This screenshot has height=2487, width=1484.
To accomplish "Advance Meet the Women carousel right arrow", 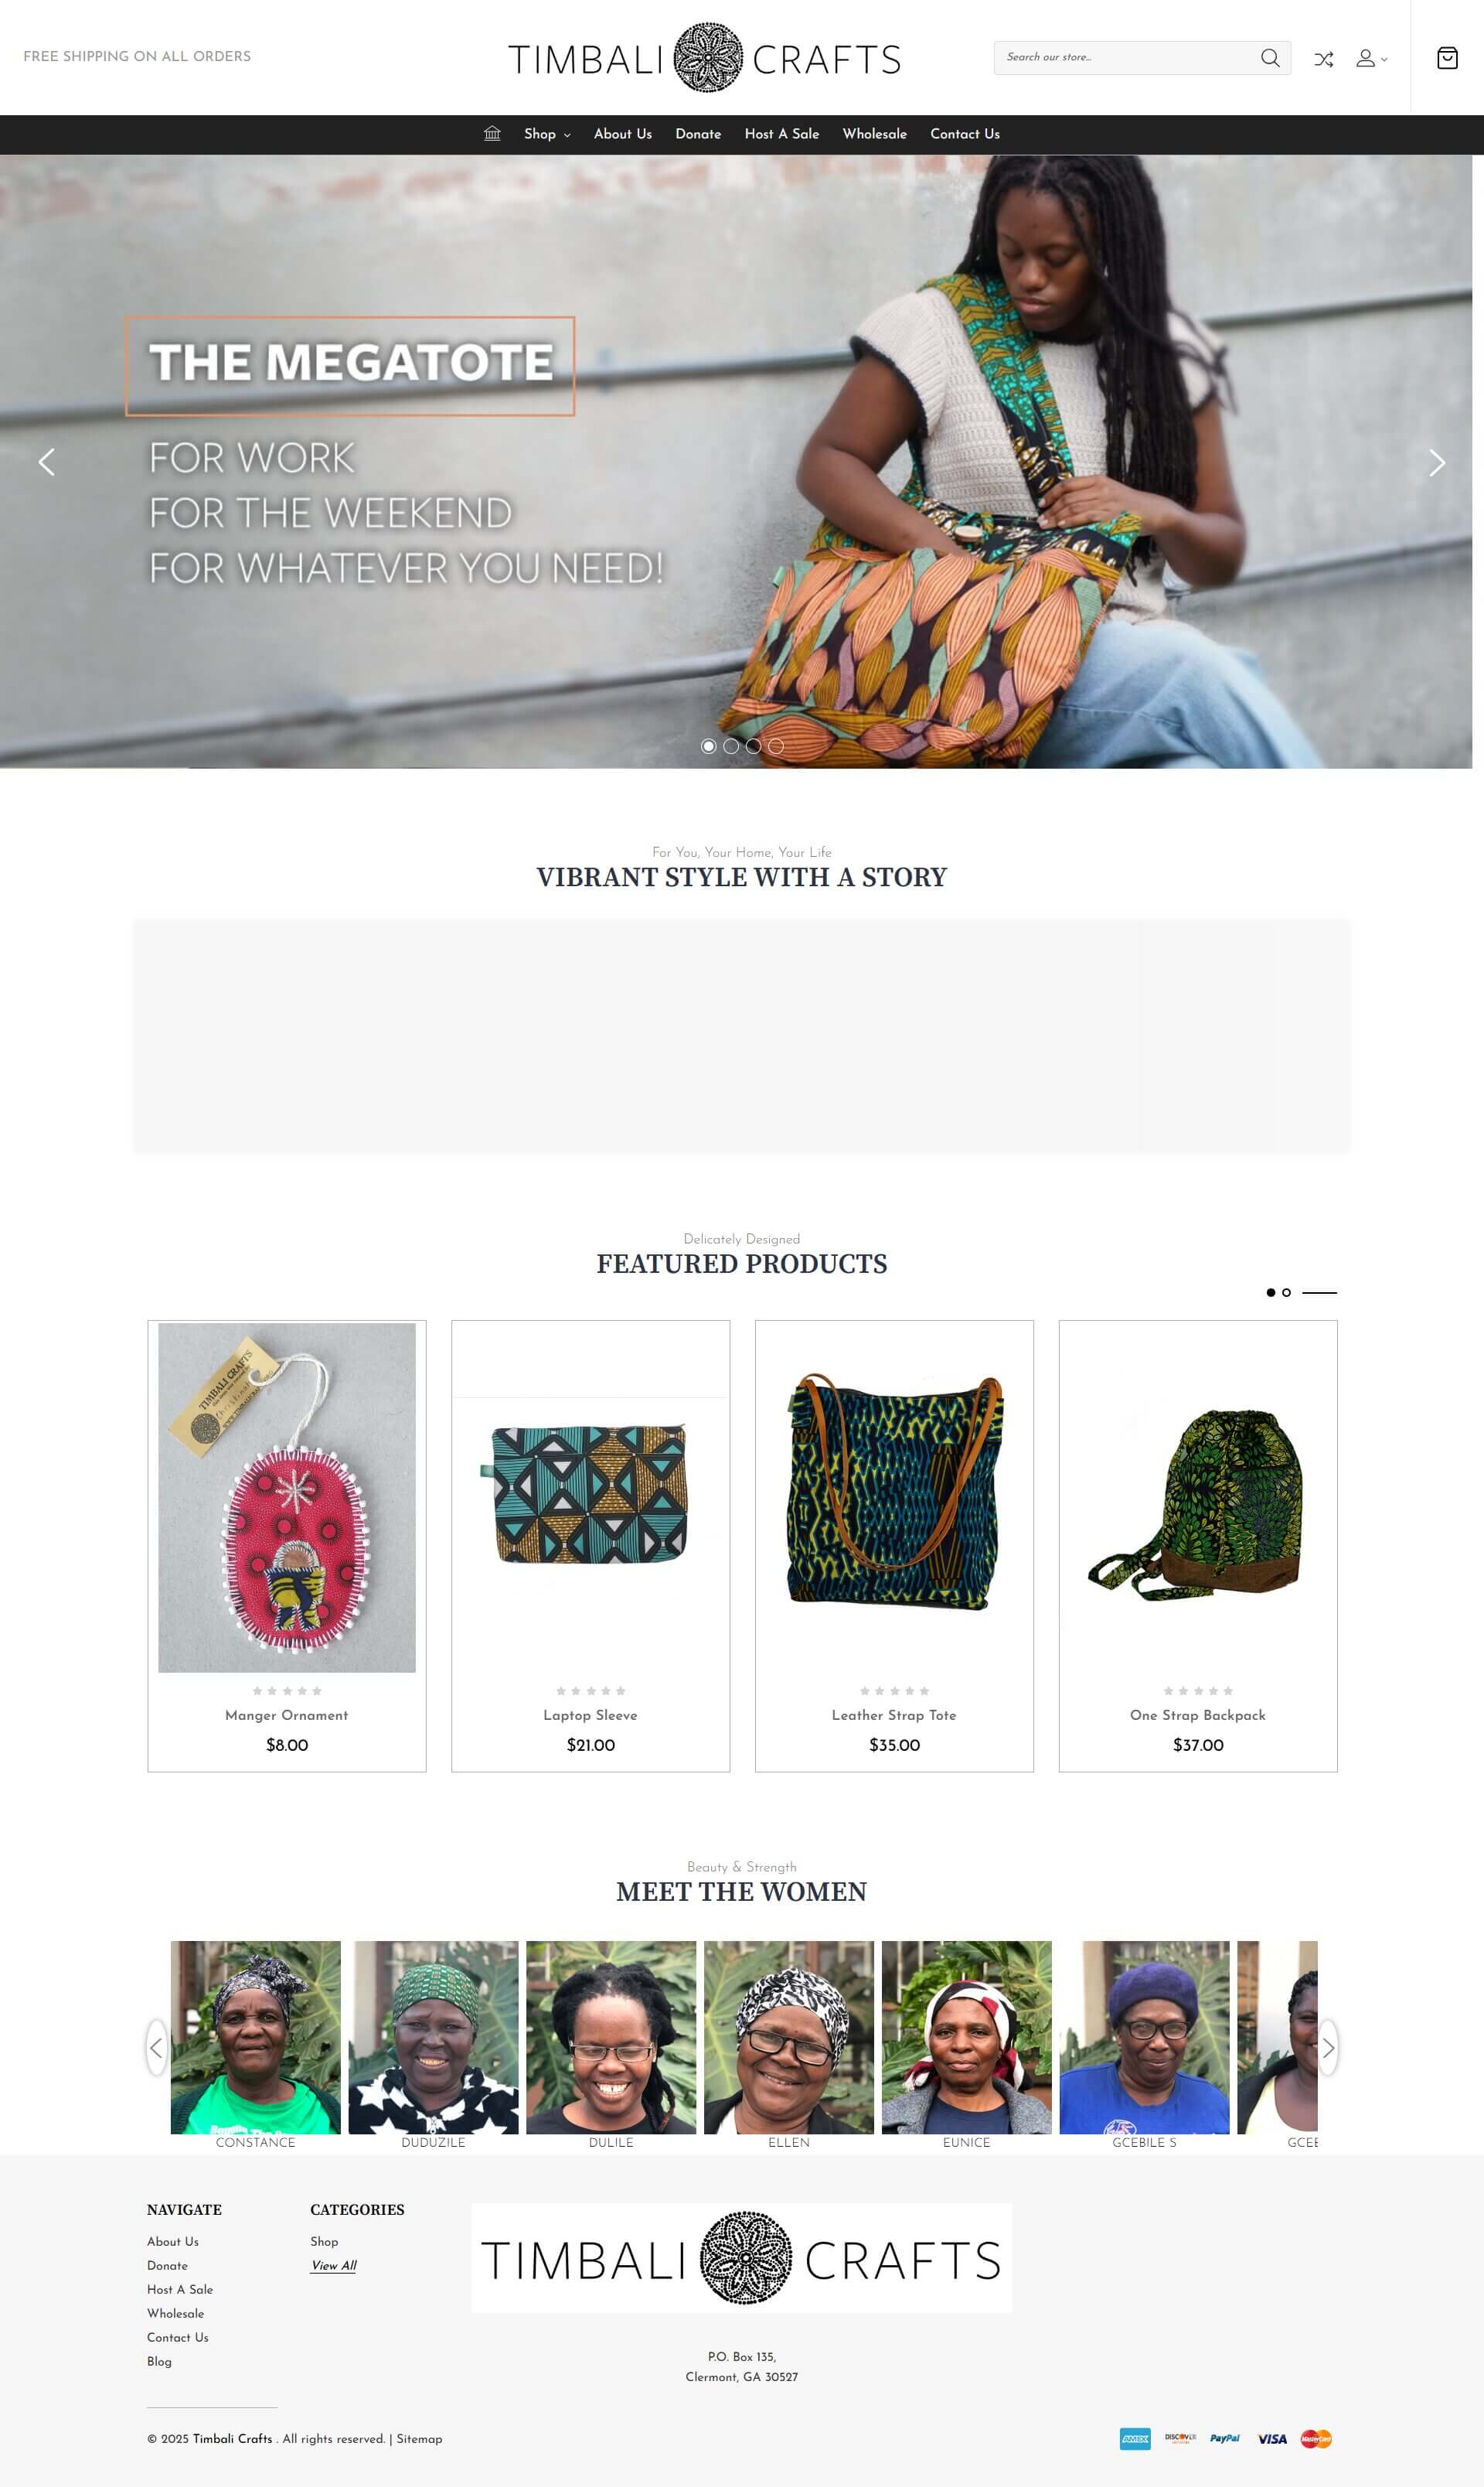I will point(1328,2047).
